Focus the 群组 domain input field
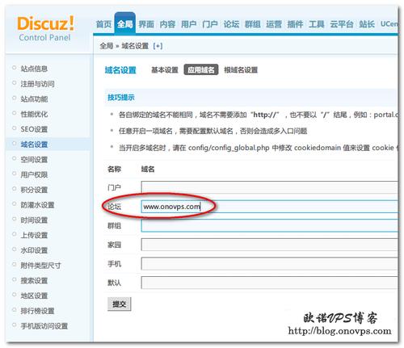 coord(269,225)
